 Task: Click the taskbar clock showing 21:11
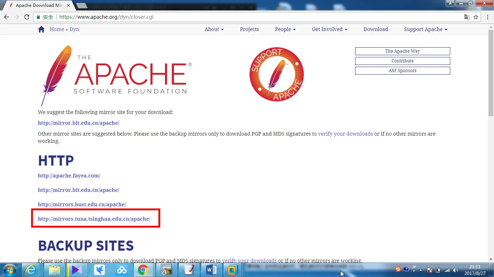[474, 270]
